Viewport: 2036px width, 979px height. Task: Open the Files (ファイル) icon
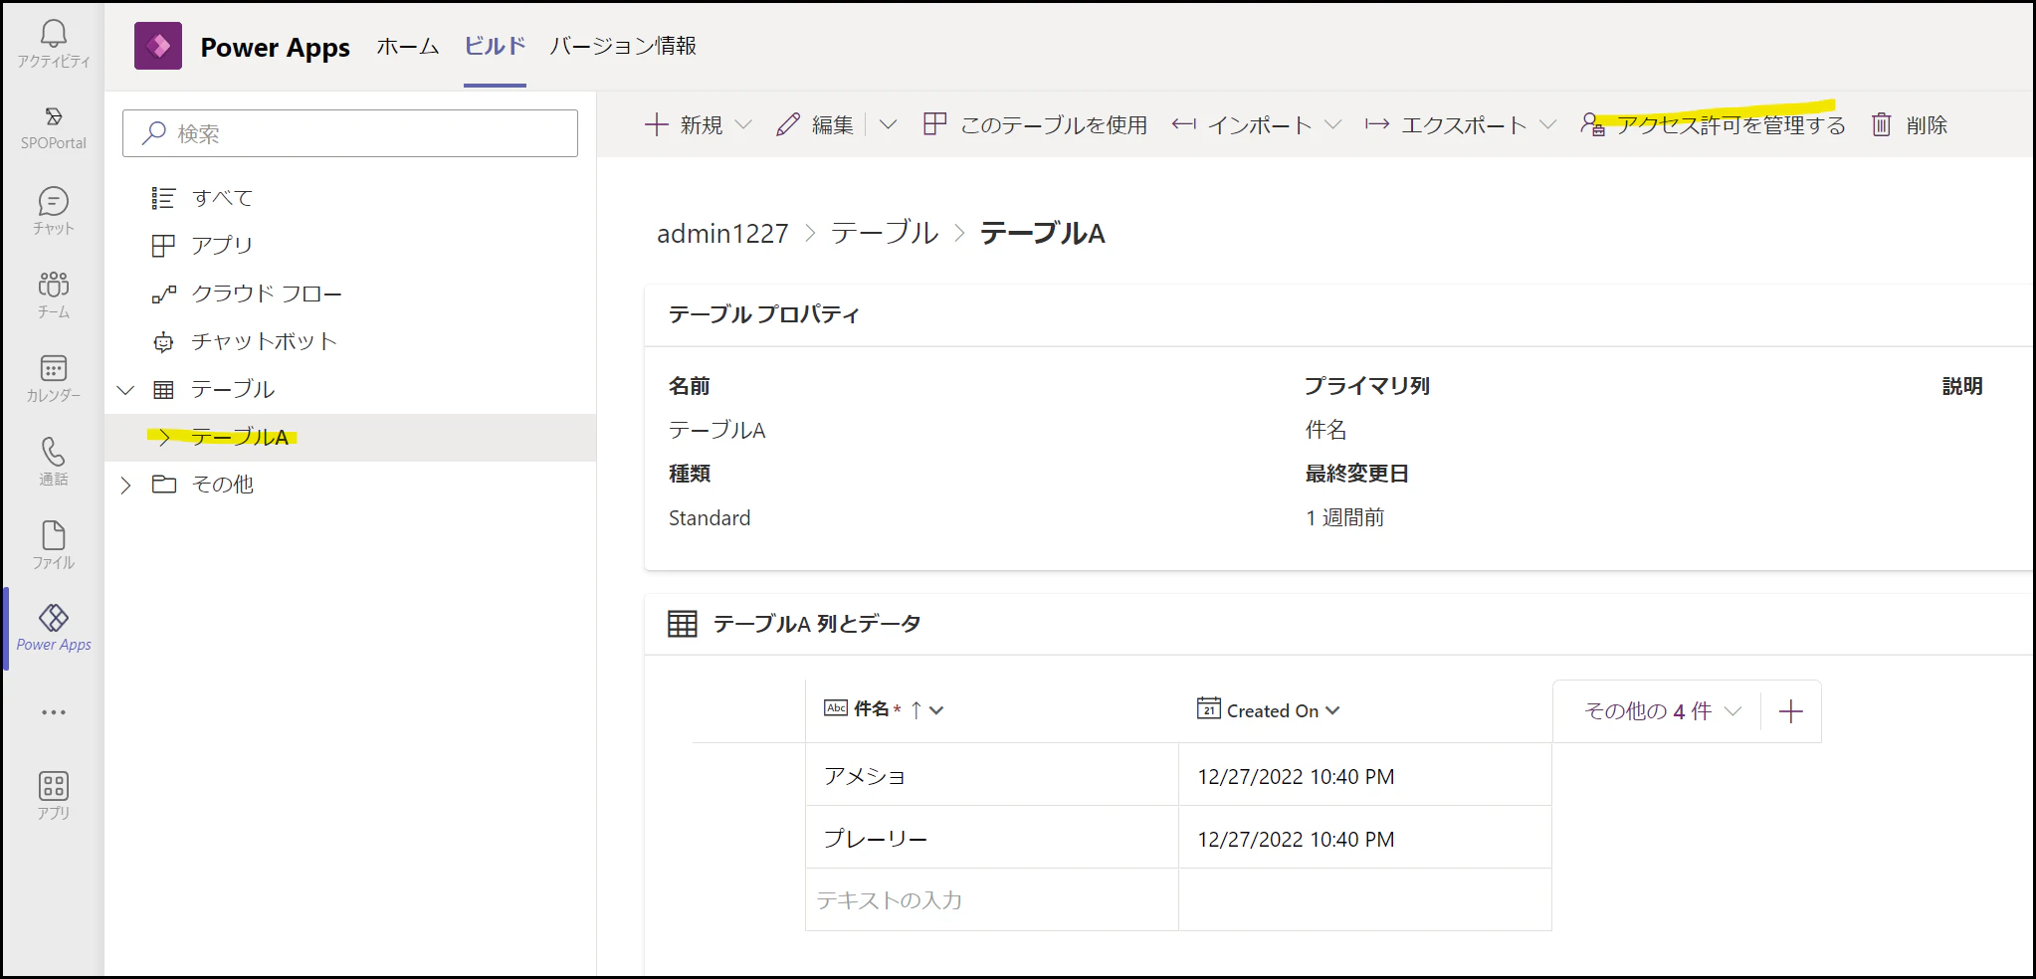[x=54, y=535]
